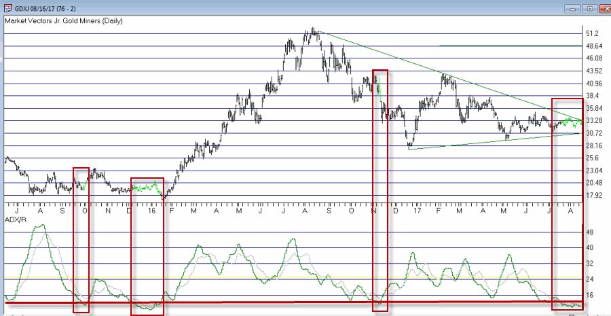Click the 28.16 price axis value

coord(594,145)
